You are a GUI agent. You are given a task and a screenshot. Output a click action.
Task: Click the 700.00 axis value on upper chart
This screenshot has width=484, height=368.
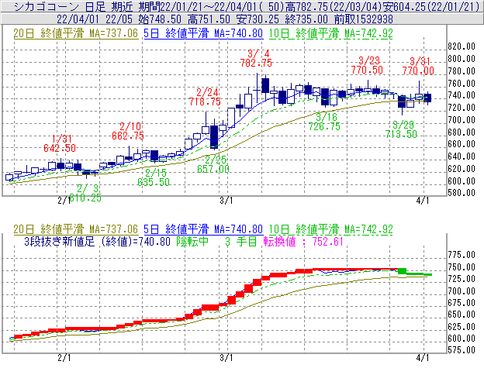click(462, 119)
